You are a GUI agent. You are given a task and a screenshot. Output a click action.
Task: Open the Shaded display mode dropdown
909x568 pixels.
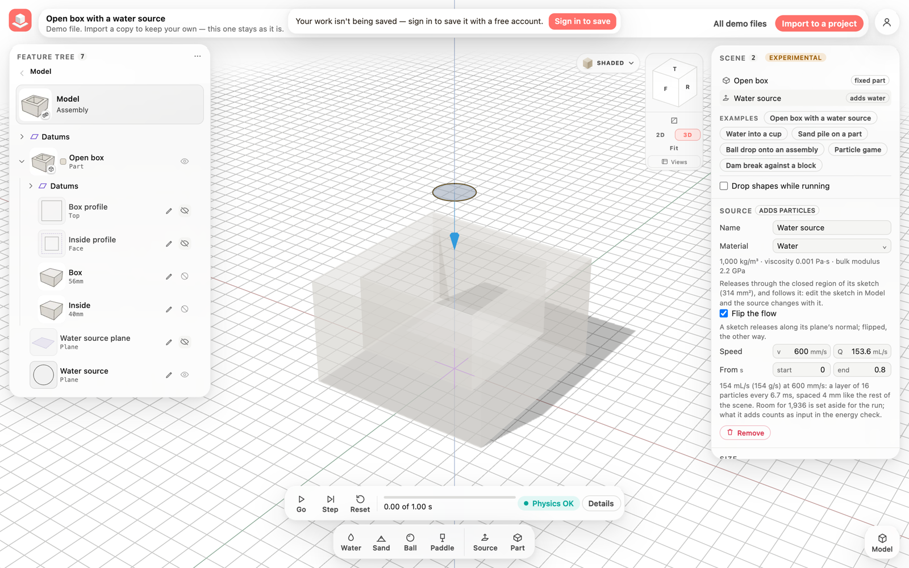tap(608, 63)
